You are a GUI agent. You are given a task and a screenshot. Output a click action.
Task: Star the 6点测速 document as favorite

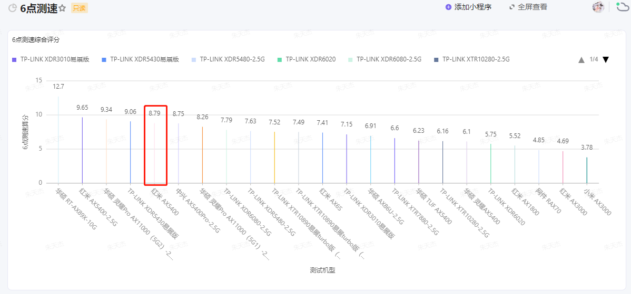(x=62, y=8)
